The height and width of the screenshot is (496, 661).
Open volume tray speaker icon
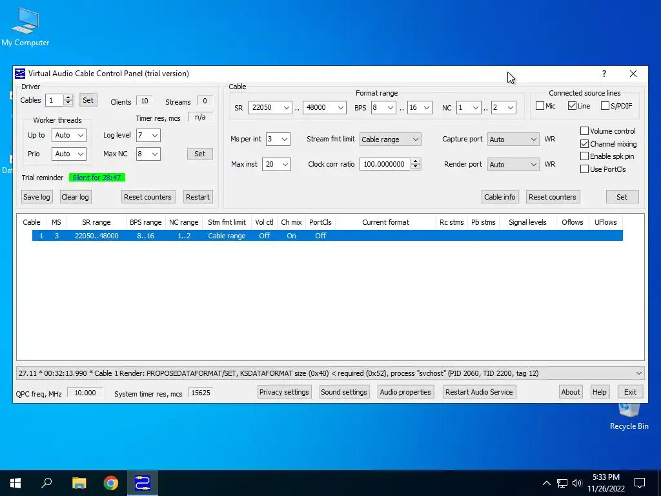click(x=577, y=483)
